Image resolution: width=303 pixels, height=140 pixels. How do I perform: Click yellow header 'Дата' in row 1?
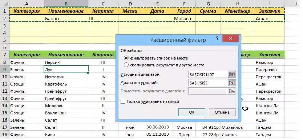point(157,11)
